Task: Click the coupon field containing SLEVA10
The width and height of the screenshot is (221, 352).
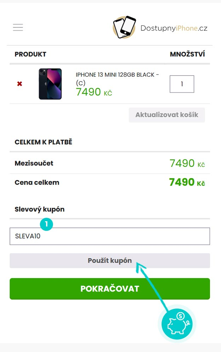Action: 110,236
